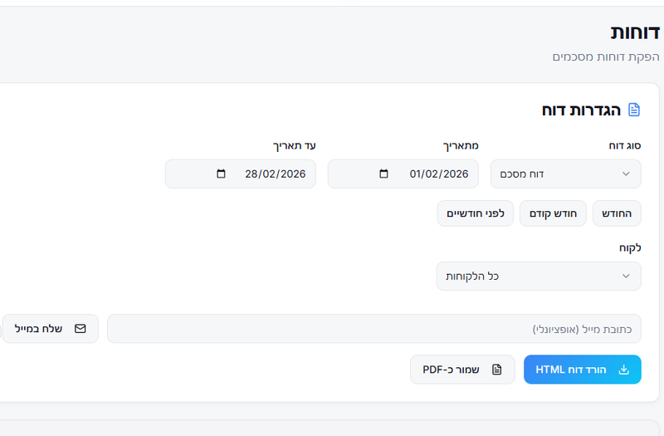Click the download arrow icon on הורד דוח HTML

coord(624,370)
